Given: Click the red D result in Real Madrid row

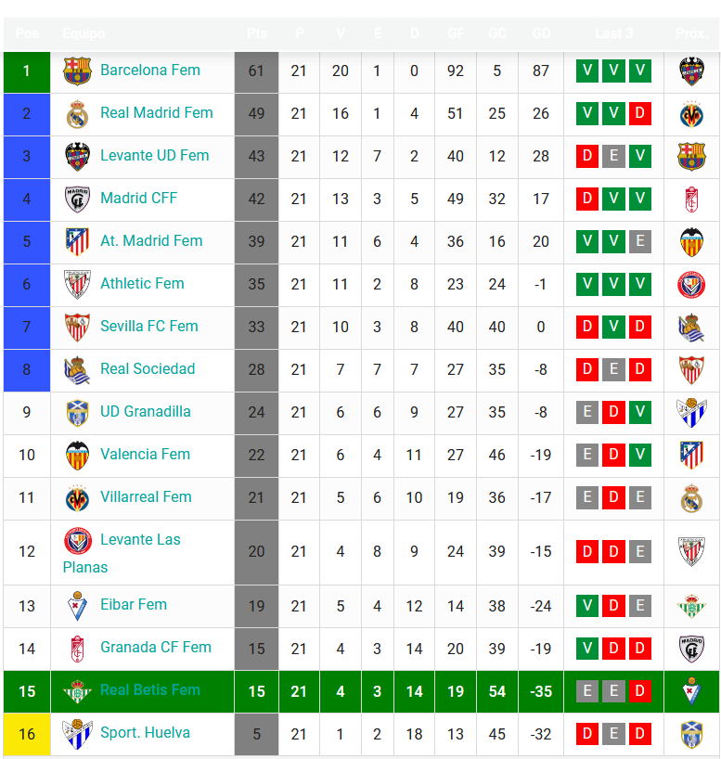Looking at the screenshot, I should click(639, 113).
